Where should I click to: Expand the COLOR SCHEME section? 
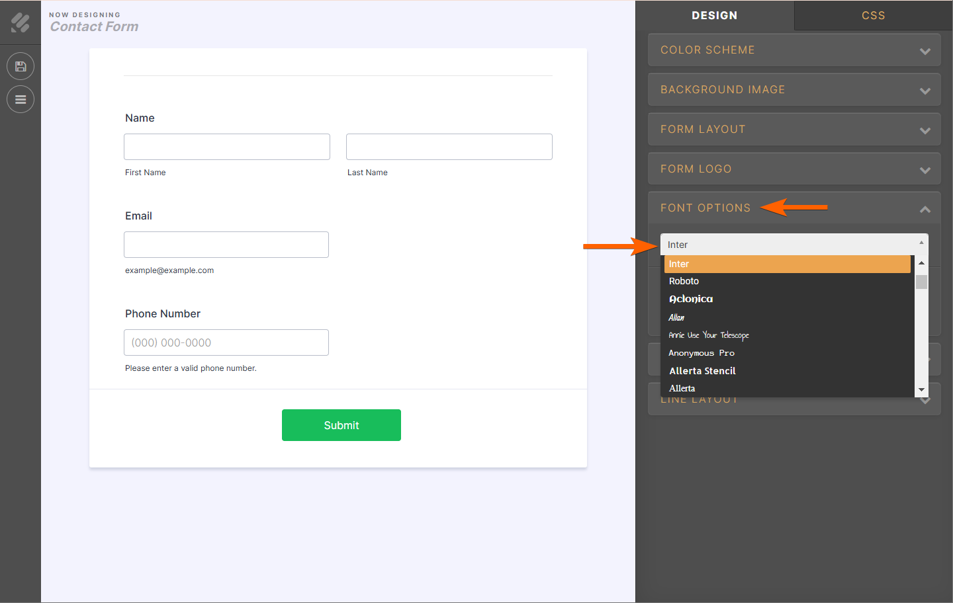[794, 50]
